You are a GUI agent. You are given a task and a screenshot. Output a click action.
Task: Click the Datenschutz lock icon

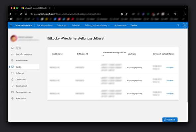click(12, 79)
